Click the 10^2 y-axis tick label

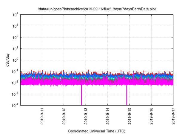(x=15, y=37)
